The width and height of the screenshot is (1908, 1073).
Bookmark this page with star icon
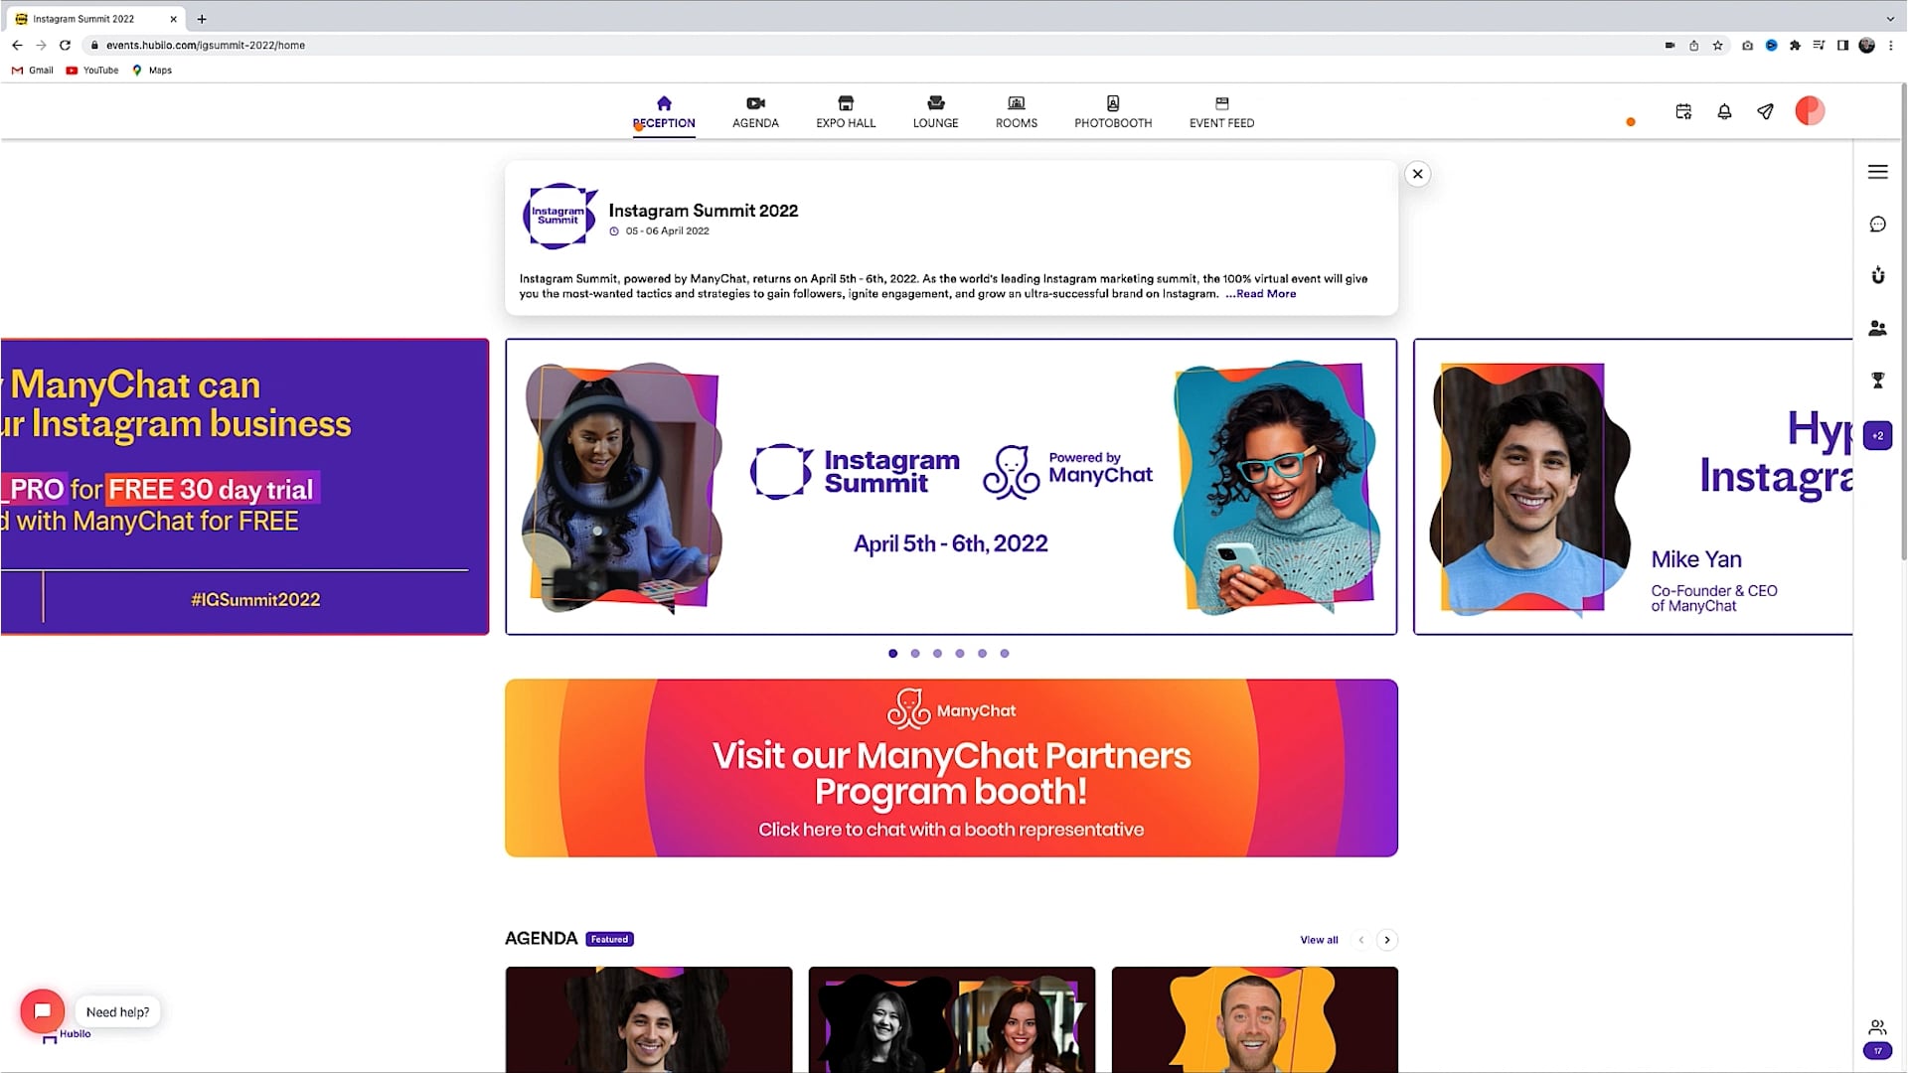coord(1717,45)
